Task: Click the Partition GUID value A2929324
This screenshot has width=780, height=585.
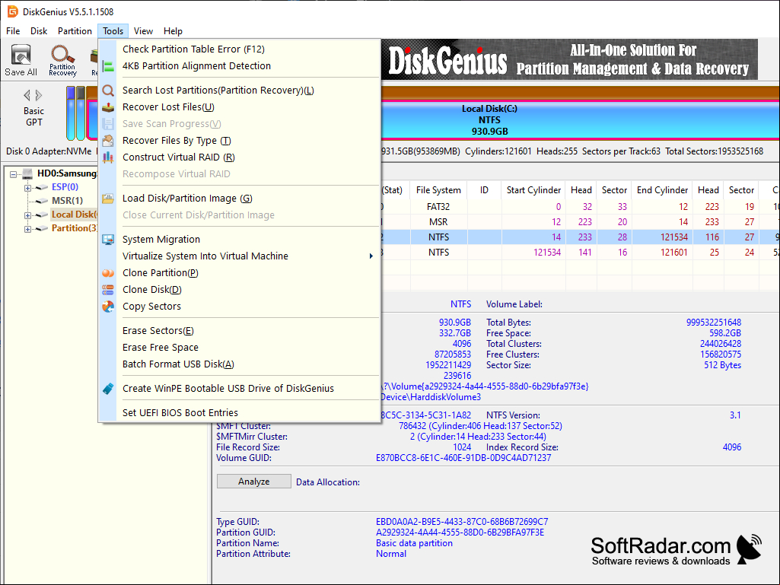Action: pos(460,533)
